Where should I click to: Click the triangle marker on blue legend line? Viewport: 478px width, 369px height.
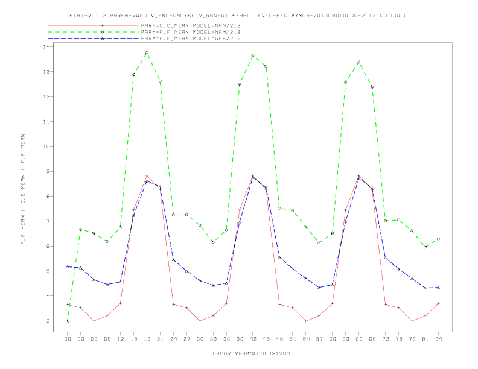[x=103, y=39]
